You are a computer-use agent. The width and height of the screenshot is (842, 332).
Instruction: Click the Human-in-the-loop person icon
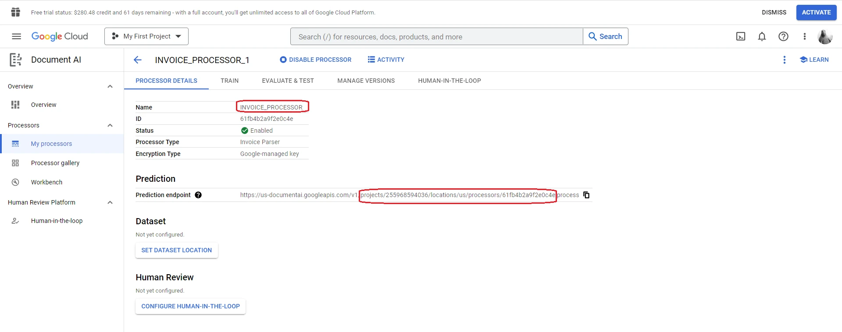tap(15, 221)
